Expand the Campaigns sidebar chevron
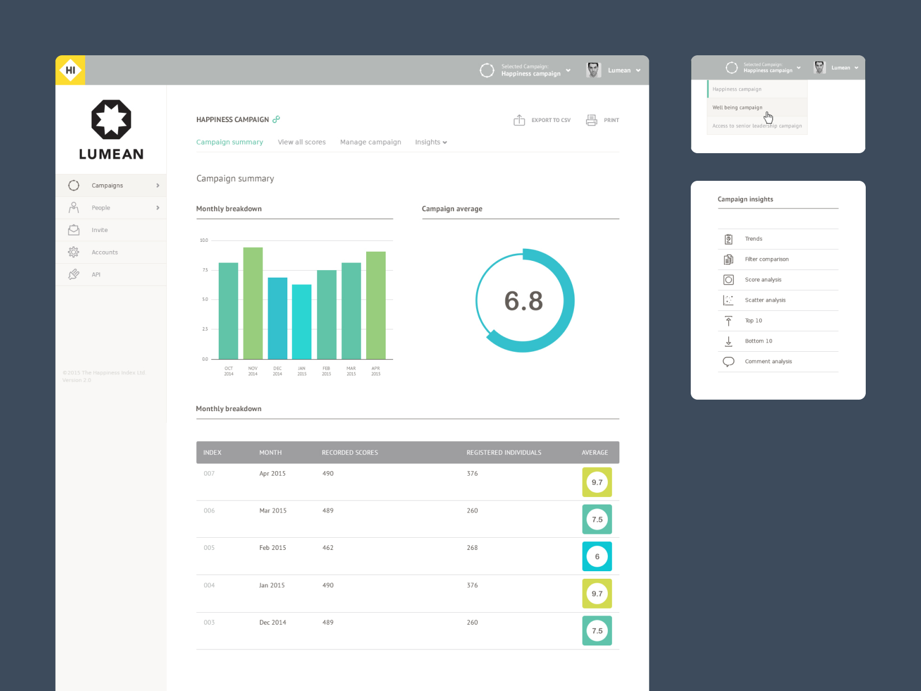 pos(158,185)
